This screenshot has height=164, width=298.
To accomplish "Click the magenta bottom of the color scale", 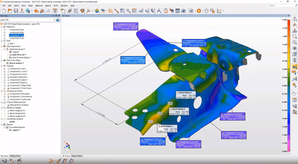I will [289, 149].
